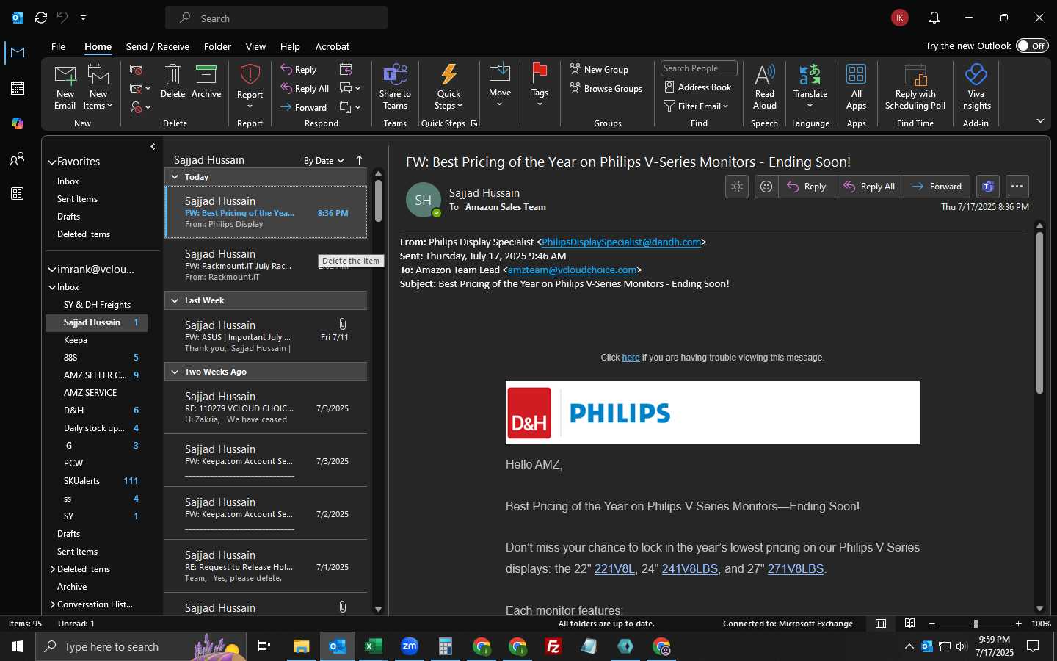Share the message to Teams
This screenshot has height=661, width=1057.
(395, 87)
